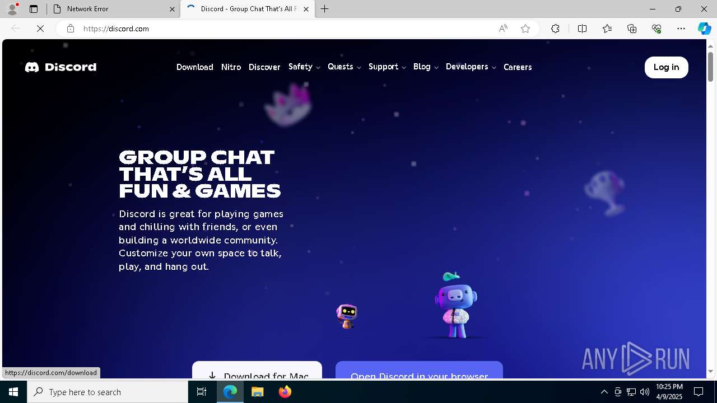Expand the Developers dropdown menu
717x403 pixels.
[471, 67]
